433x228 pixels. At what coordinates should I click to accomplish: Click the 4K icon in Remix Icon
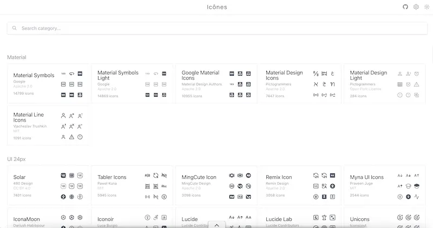pyautogui.click(x=332, y=176)
